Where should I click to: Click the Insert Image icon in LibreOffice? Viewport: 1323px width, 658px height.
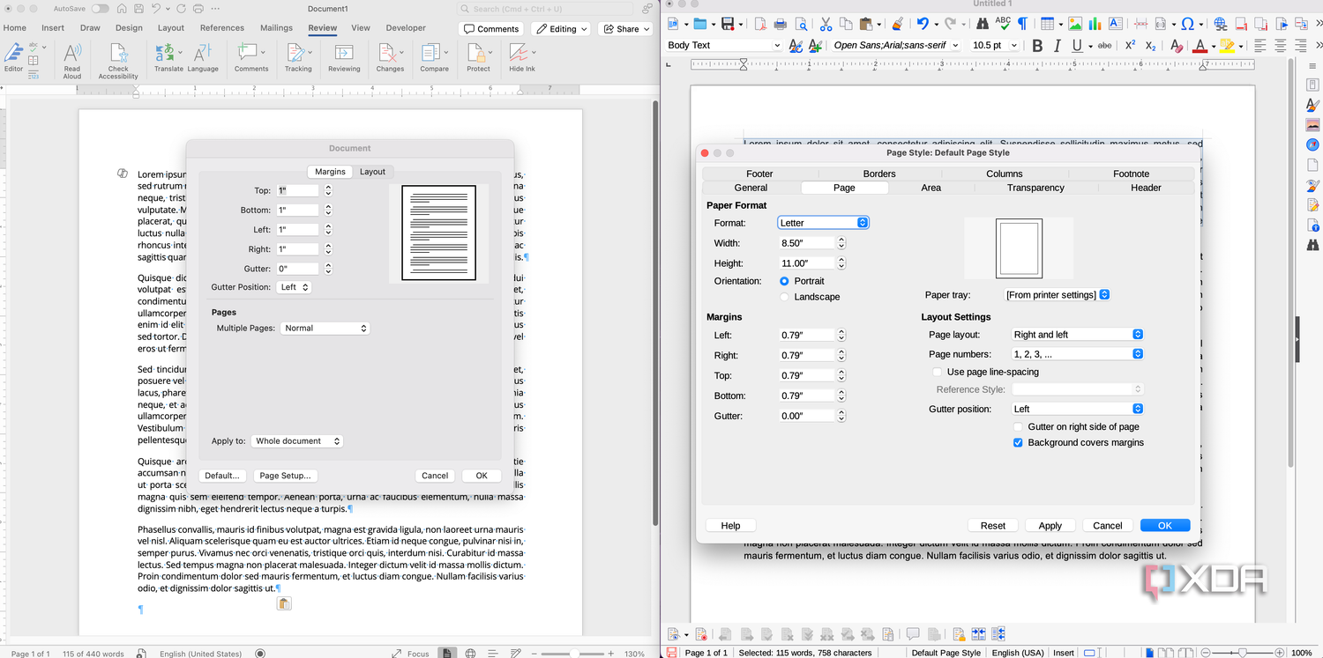[1075, 24]
